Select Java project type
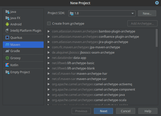Image resolution: width=161 pixels, height=116 pixels. (x=23, y=12)
